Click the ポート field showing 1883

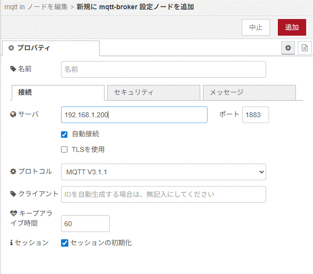point(255,115)
